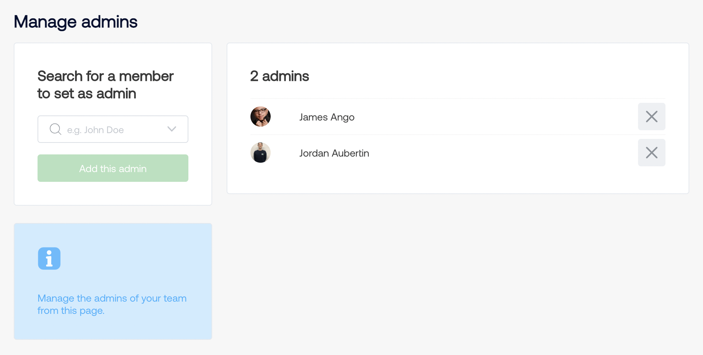Remove James Ango with the X icon
The image size is (703, 355).
click(651, 117)
